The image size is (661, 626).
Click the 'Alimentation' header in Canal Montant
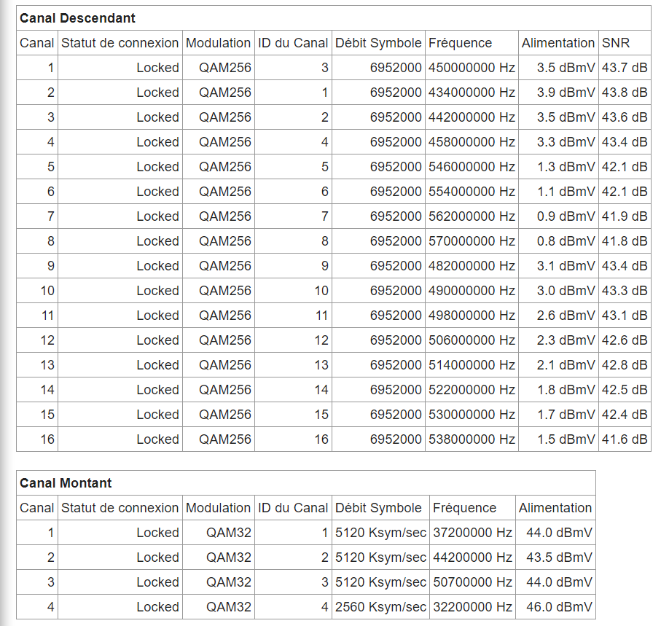tap(555, 507)
